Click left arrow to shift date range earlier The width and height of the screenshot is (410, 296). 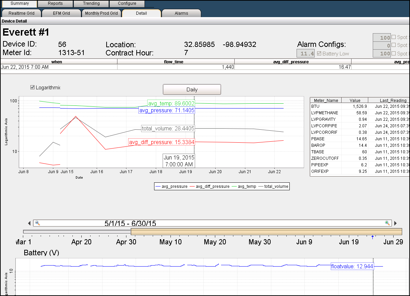pos(29,223)
